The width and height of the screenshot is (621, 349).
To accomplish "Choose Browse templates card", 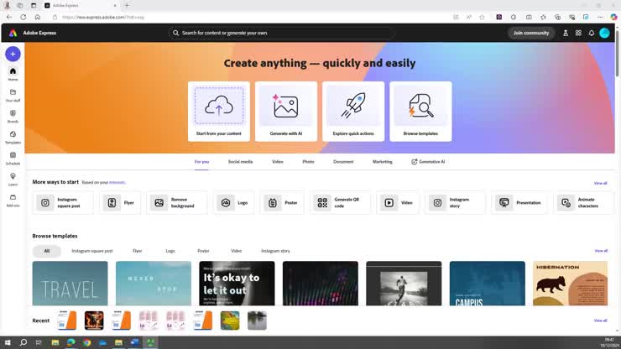I will tap(420, 112).
